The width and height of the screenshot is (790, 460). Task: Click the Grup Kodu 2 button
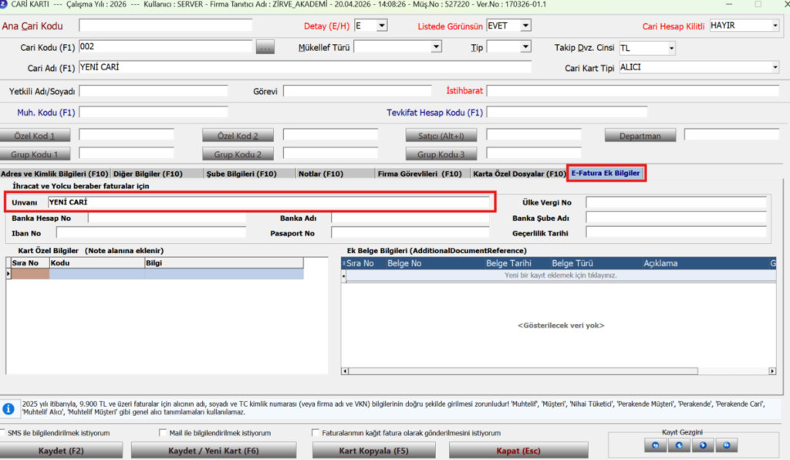coord(238,154)
